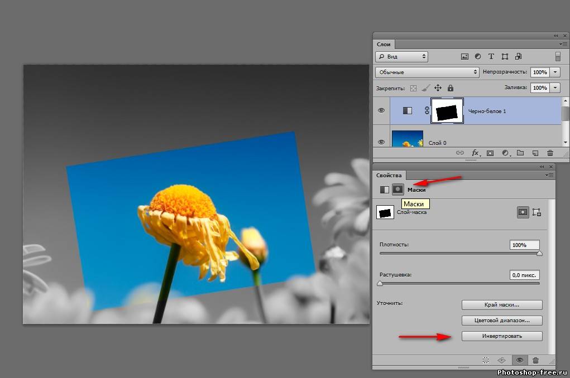Image resolution: width=570 pixels, height=378 pixels.
Task: Select the Слои panel tab
Action: click(x=384, y=44)
